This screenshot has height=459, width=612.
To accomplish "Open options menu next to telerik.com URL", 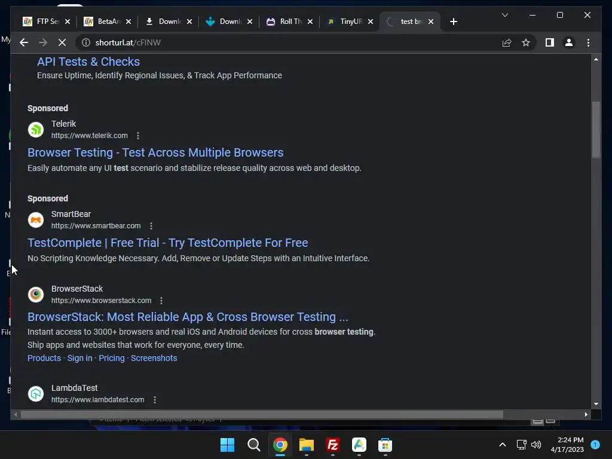I will (138, 136).
